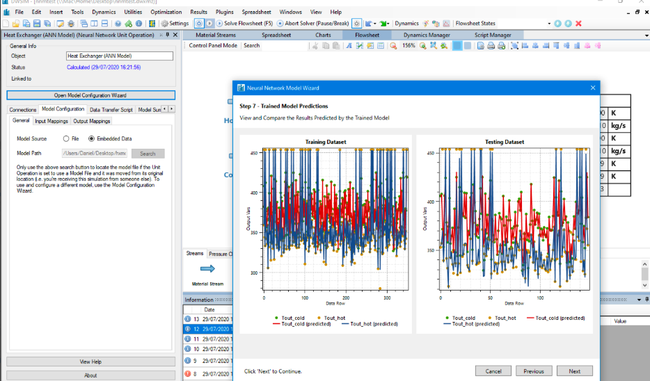The width and height of the screenshot is (650, 381).
Task: Switch to the Input Mappings tab
Action: [x=51, y=121]
